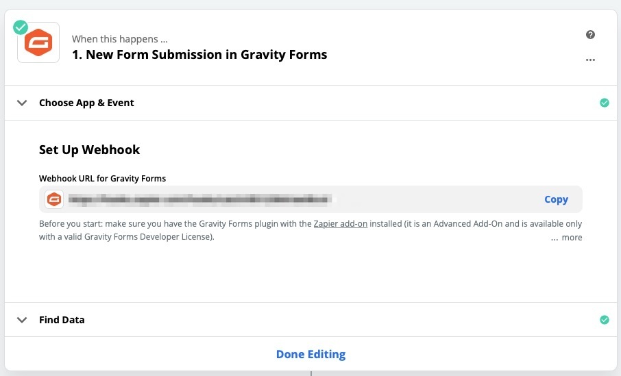Viewport: 621px width, 376px height.
Task: Open the help question mark icon
Action: (x=590, y=35)
